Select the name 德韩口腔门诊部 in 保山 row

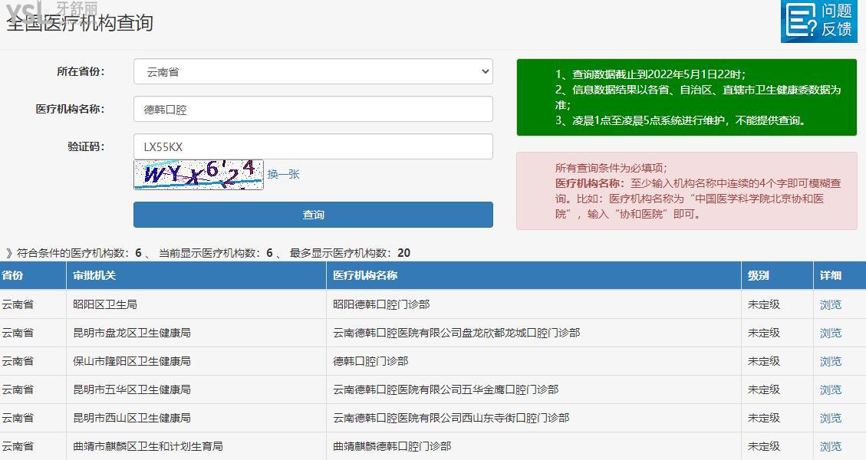(370, 361)
